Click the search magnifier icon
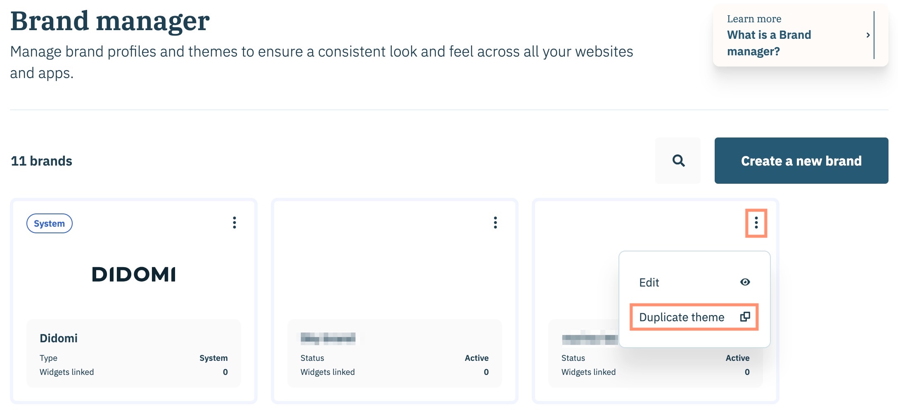898x410 pixels. [678, 161]
